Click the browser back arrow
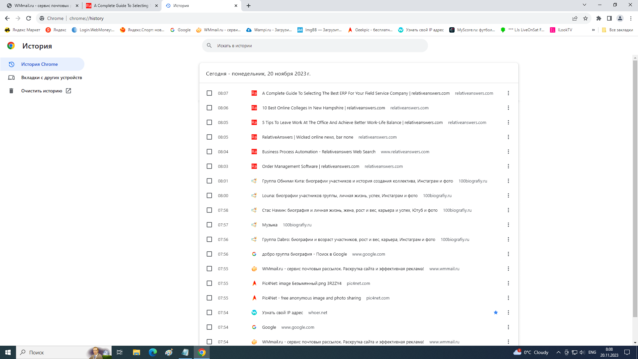The height and width of the screenshot is (359, 638). coord(7,18)
